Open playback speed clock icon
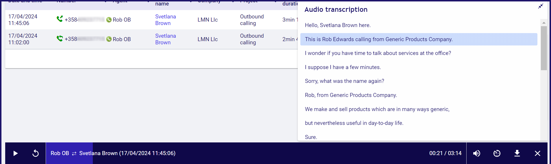This screenshot has height=164, width=551. click(497, 153)
